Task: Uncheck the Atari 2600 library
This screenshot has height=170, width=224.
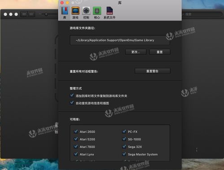Action: (x=76, y=131)
